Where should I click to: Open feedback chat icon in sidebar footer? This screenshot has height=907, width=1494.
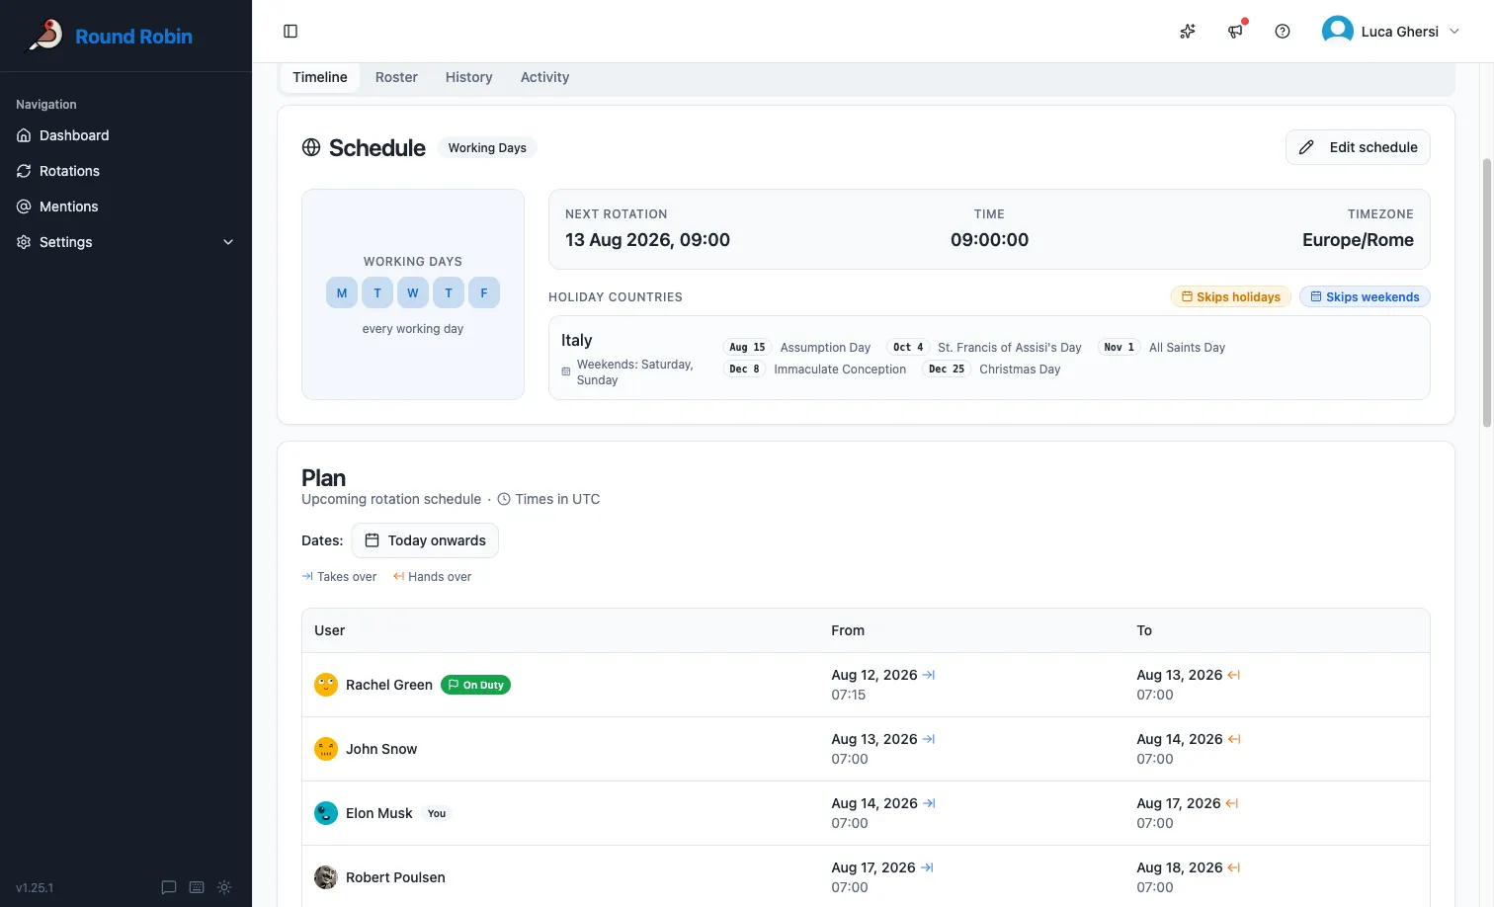click(x=169, y=887)
